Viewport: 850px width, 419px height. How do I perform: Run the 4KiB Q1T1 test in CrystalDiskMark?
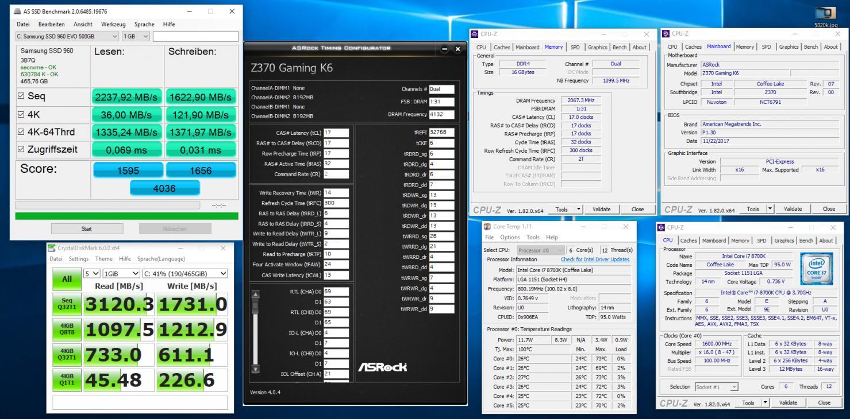click(67, 379)
